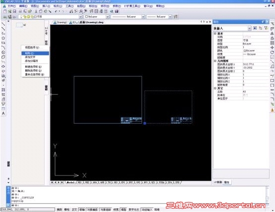The width and height of the screenshot is (275, 212).
Task: Select the Polygon draw tool
Action: click(3, 38)
